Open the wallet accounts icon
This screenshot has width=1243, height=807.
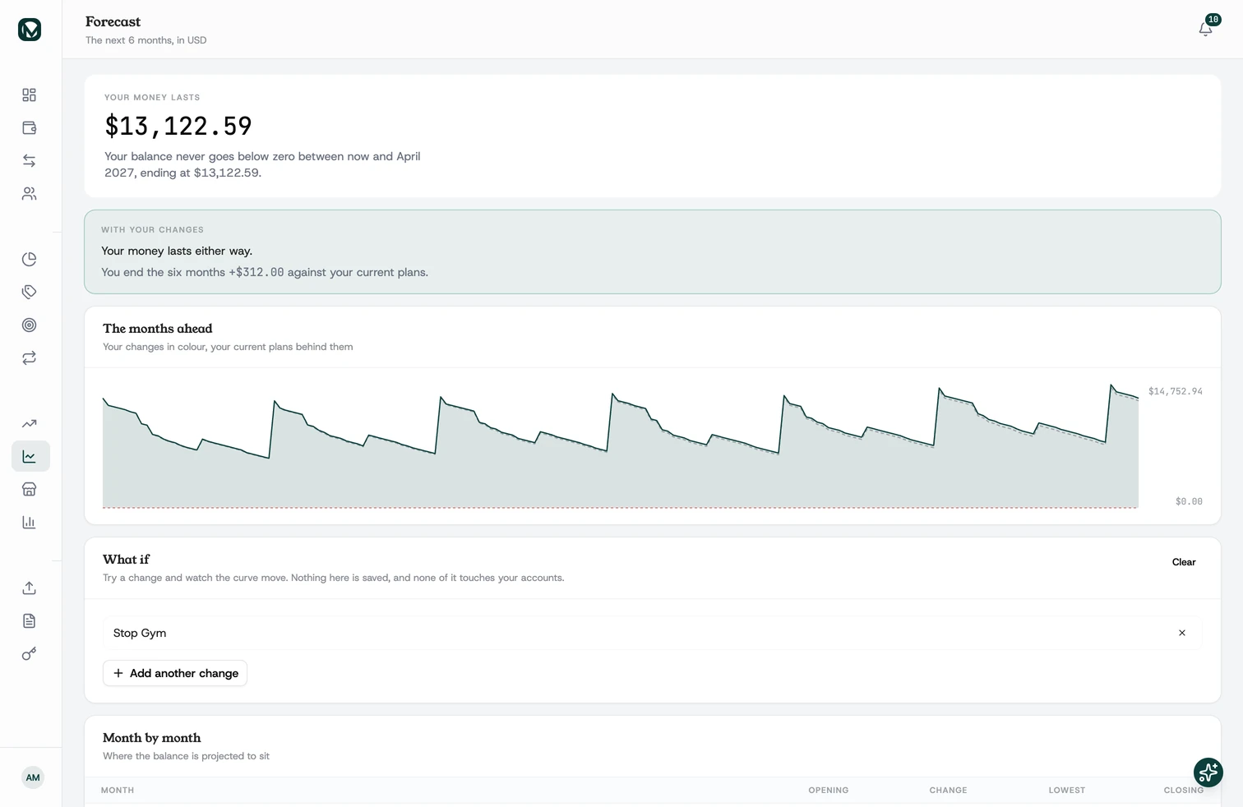[30, 128]
